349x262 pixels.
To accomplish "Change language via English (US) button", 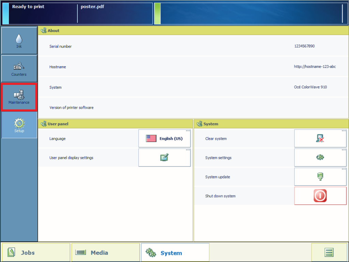I will (165, 139).
